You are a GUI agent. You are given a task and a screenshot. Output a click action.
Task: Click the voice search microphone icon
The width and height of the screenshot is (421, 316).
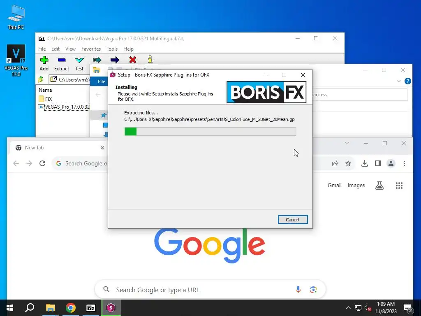[298, 290]
